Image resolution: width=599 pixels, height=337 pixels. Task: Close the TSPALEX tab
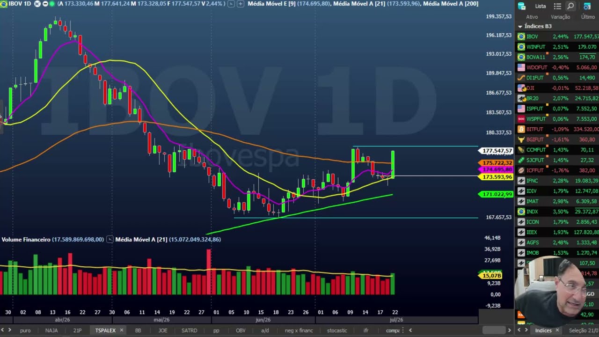(x=121, y=330)
